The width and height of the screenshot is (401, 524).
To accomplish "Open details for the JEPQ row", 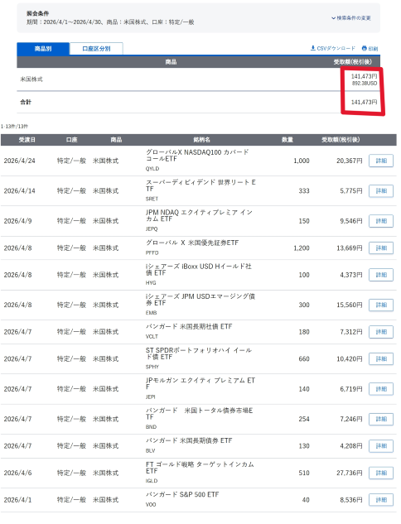I will coord(381,221).
